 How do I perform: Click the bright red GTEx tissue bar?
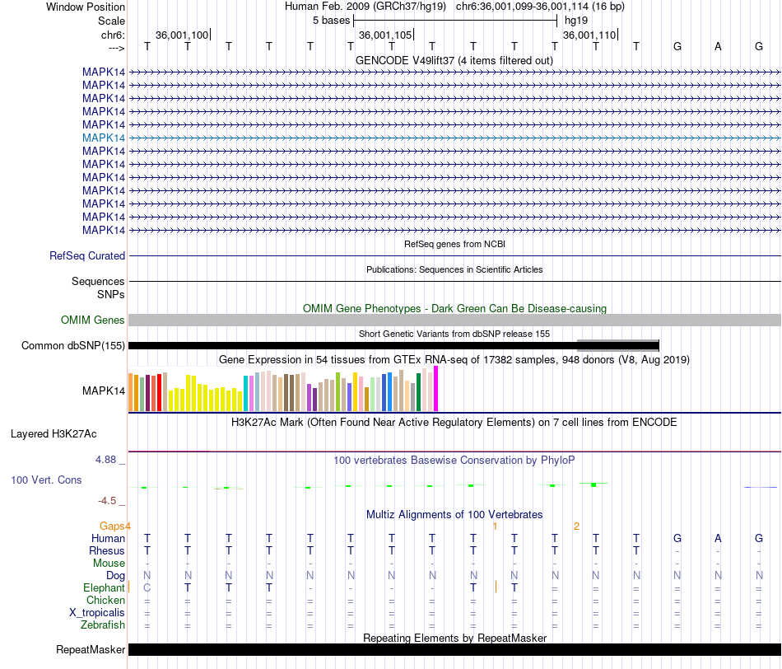pyautogui.click(x=159, y=392)
